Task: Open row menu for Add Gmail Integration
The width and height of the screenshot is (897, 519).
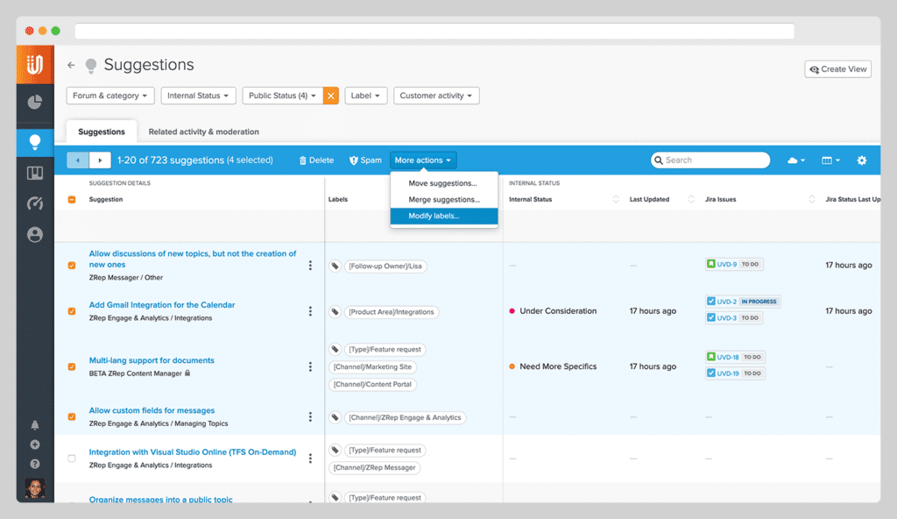Action: point(310,311)
